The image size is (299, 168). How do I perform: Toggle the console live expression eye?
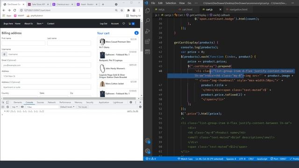tap(22, 107)
